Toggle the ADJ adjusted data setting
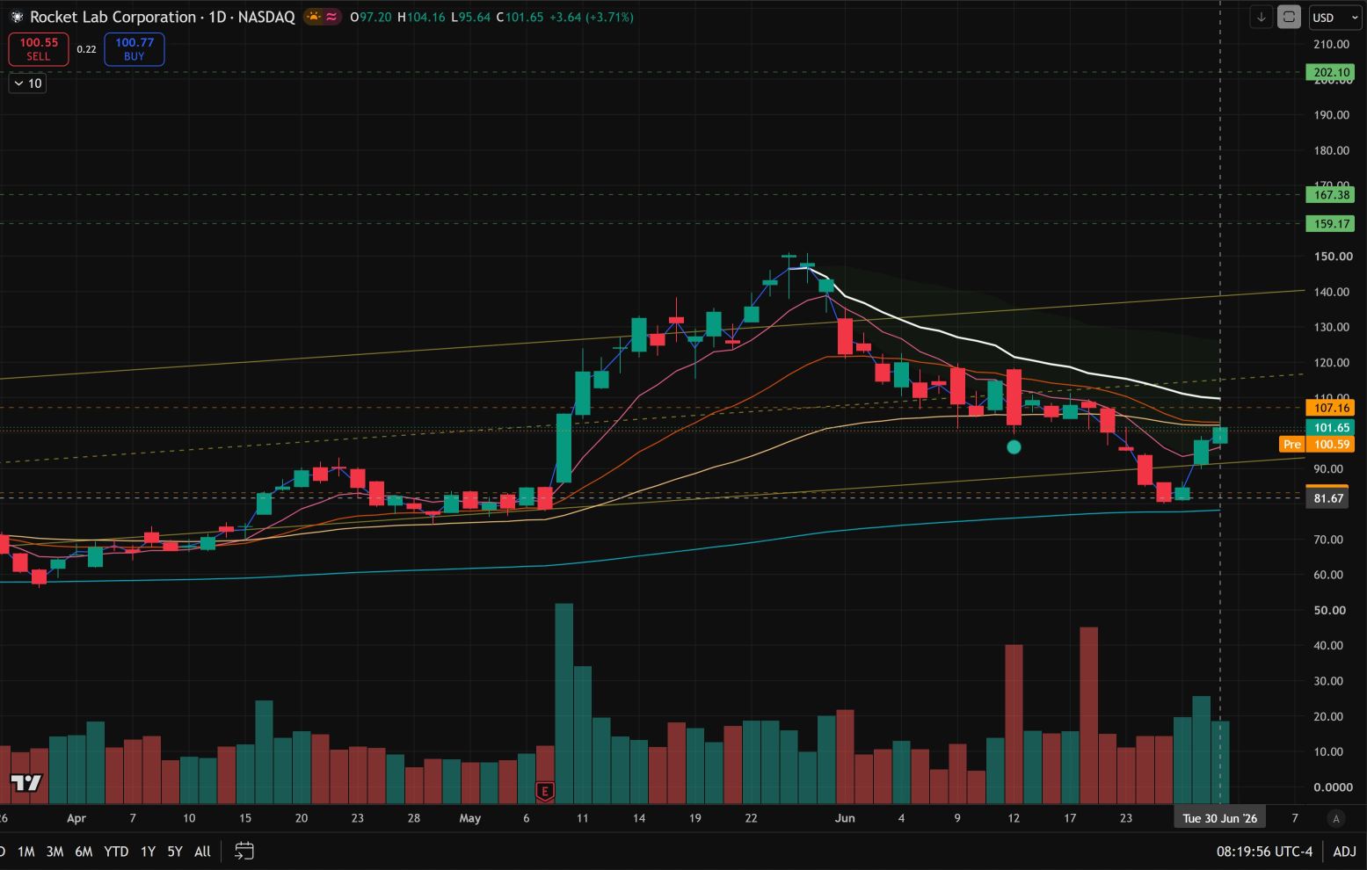Viewport: 1367px width, 870px height. pyautogui.click(x=1344, y=851)
